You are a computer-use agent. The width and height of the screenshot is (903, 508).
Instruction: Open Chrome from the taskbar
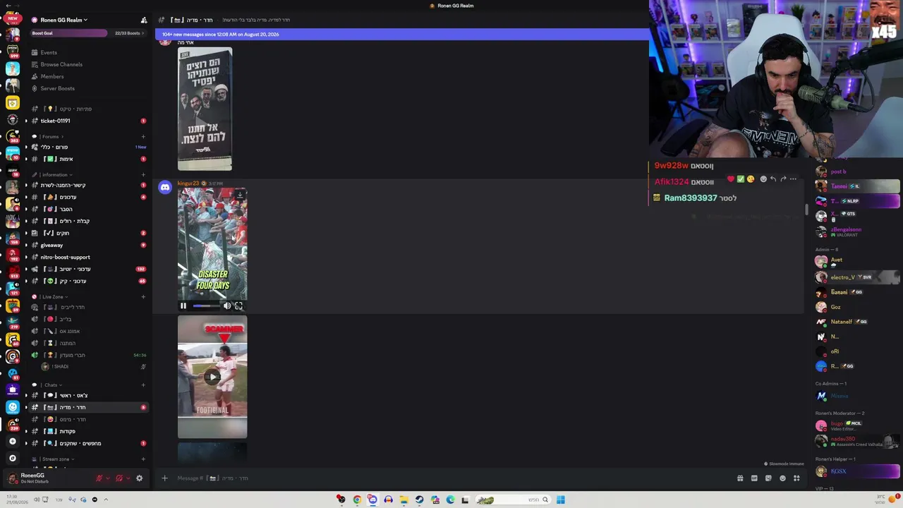pos(357,500)
